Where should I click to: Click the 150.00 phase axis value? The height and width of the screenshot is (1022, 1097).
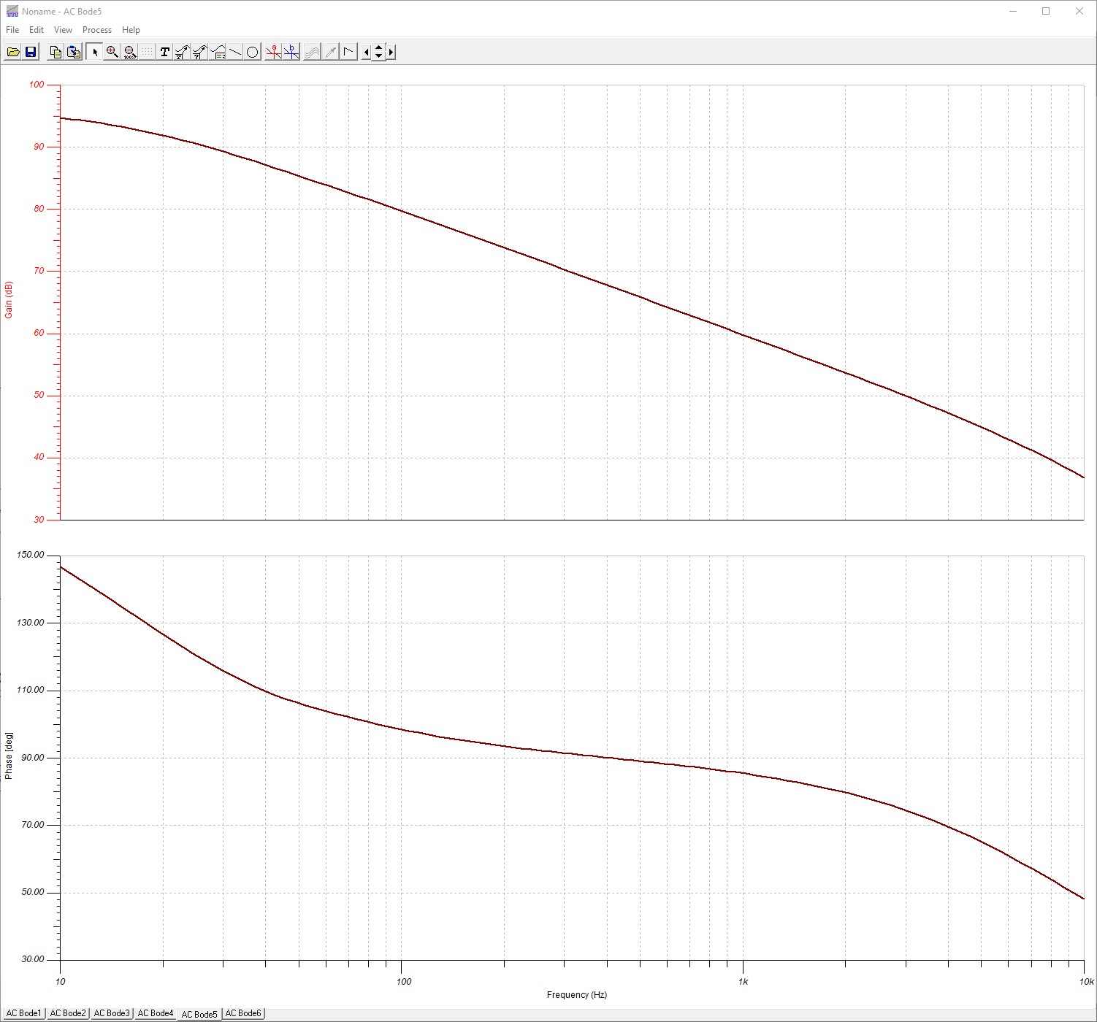tap(31, 555)
